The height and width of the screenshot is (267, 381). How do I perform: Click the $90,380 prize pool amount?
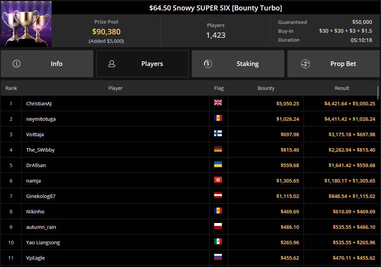[106, 32]
